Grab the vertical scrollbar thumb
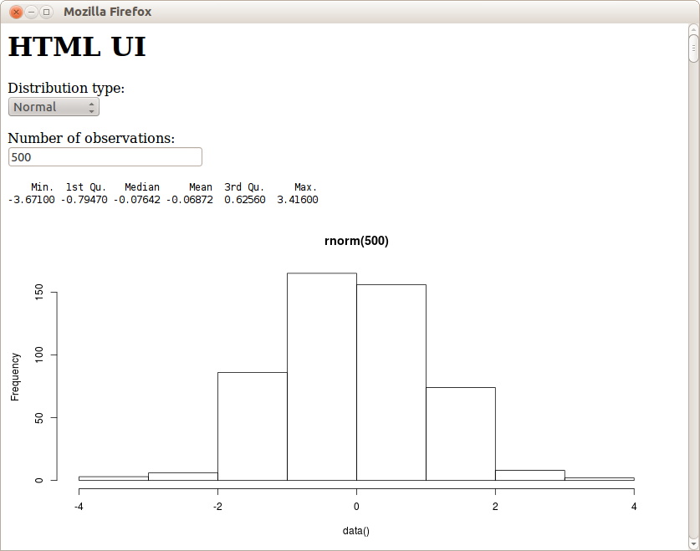This screenshot has width=700, height=551. pos(693,48)
